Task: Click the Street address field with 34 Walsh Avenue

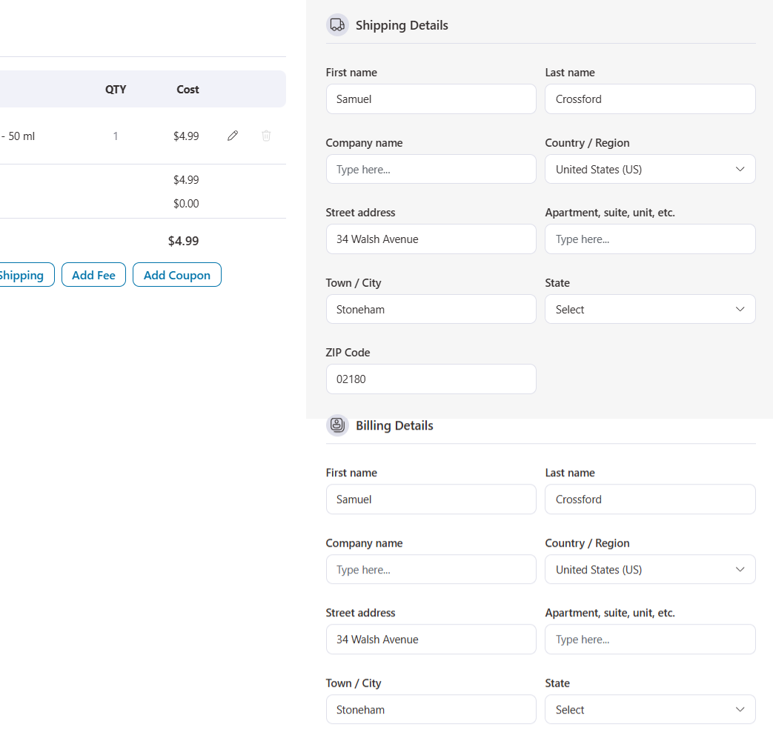Action: 431,239
